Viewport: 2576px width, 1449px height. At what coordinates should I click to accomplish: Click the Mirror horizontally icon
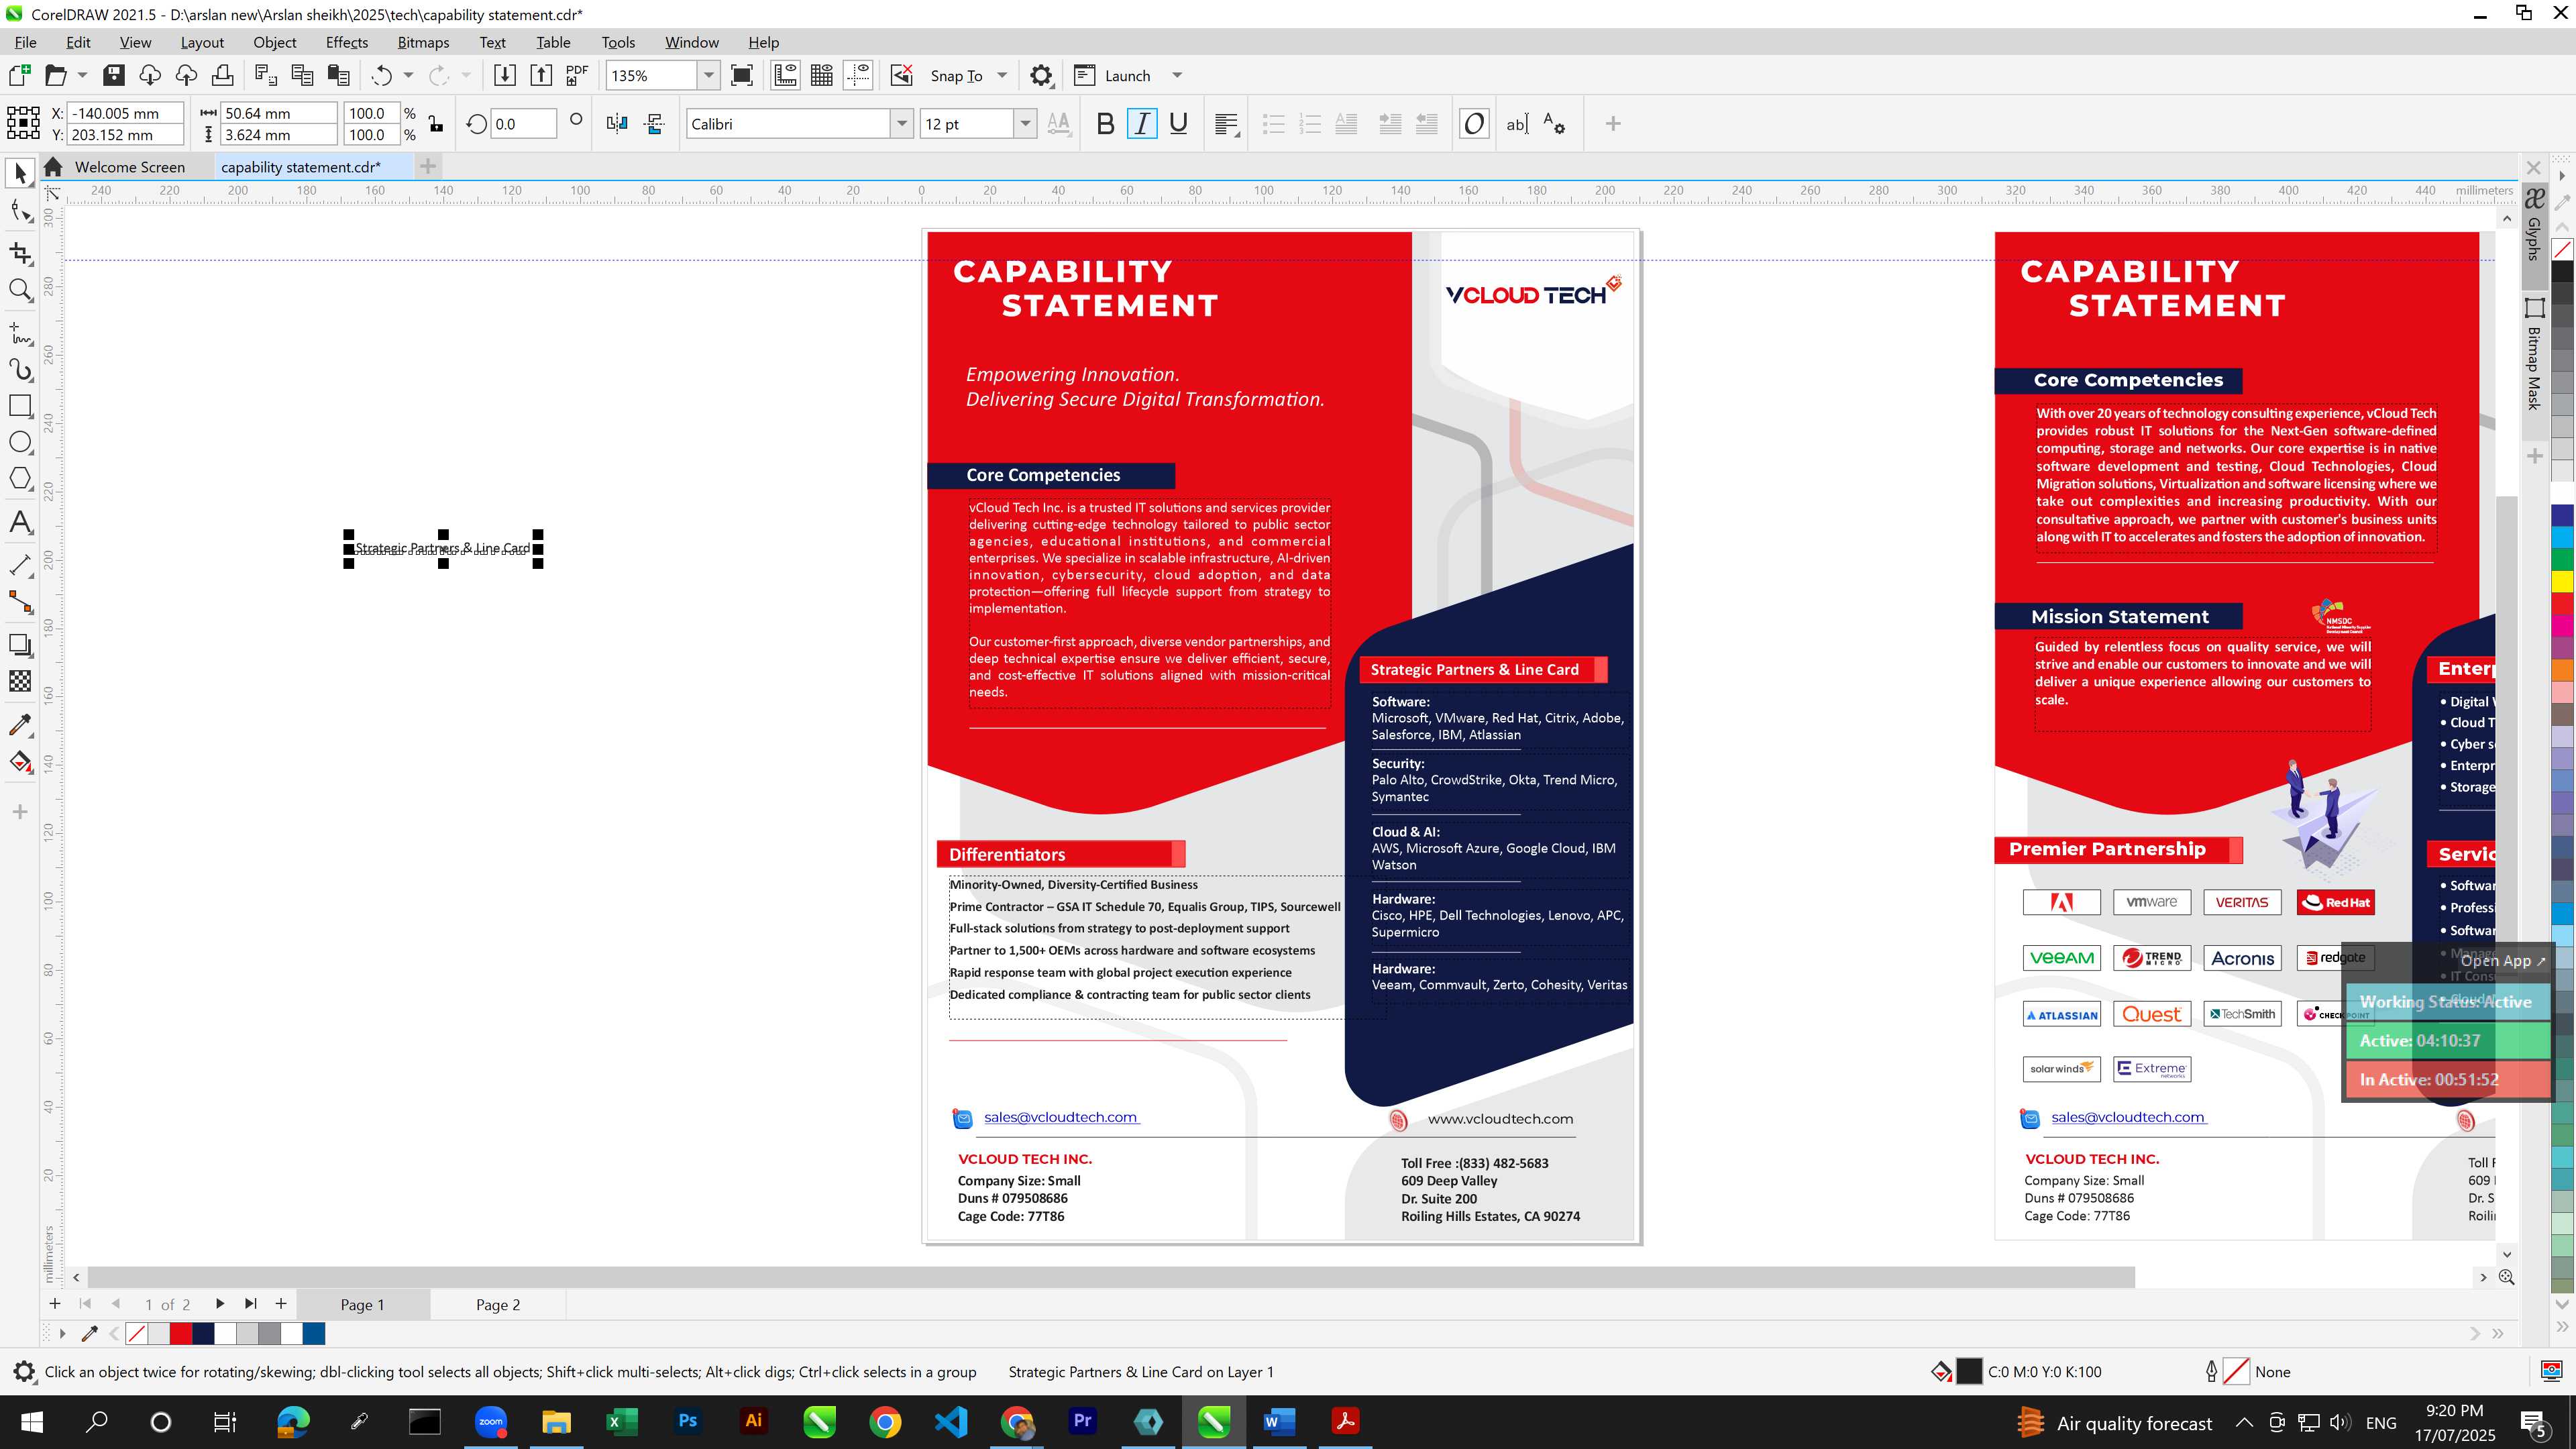(x=617, y=124)
